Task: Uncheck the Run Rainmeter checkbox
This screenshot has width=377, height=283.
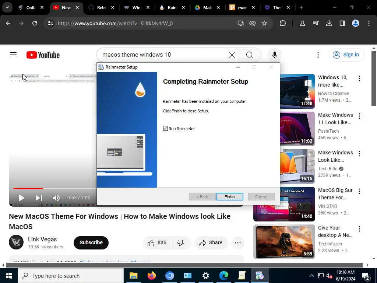Action: (165, 129)
